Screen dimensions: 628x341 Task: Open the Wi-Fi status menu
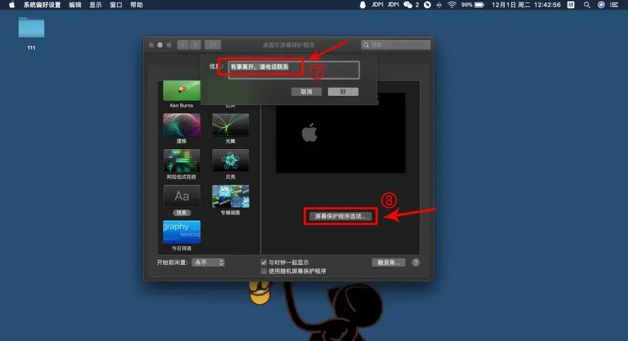click(452, 5)
